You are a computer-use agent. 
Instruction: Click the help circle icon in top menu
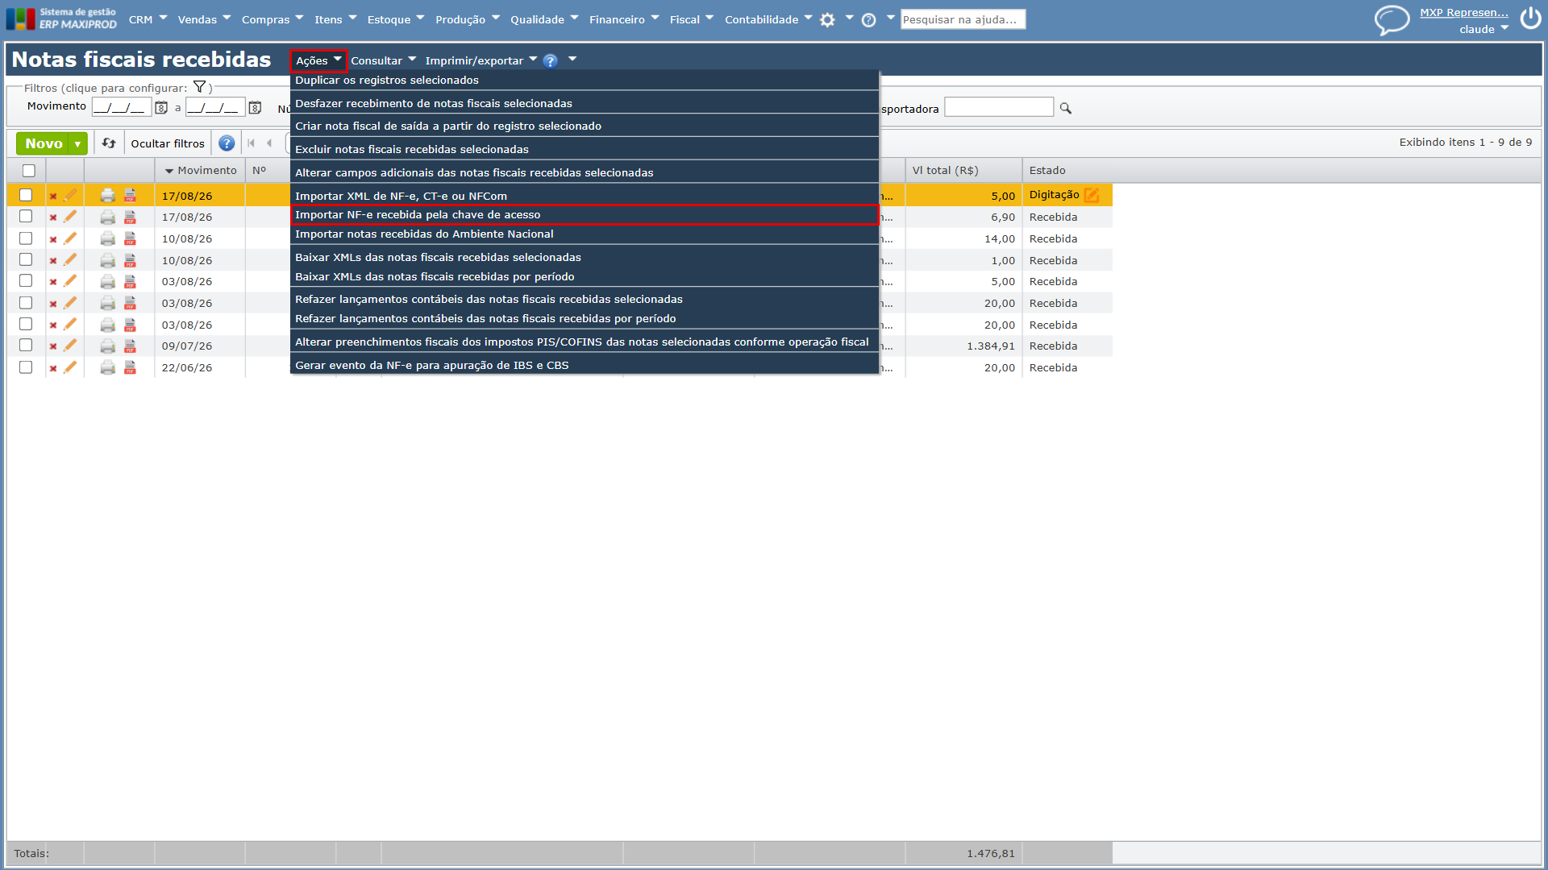click(x=868, y=20)
